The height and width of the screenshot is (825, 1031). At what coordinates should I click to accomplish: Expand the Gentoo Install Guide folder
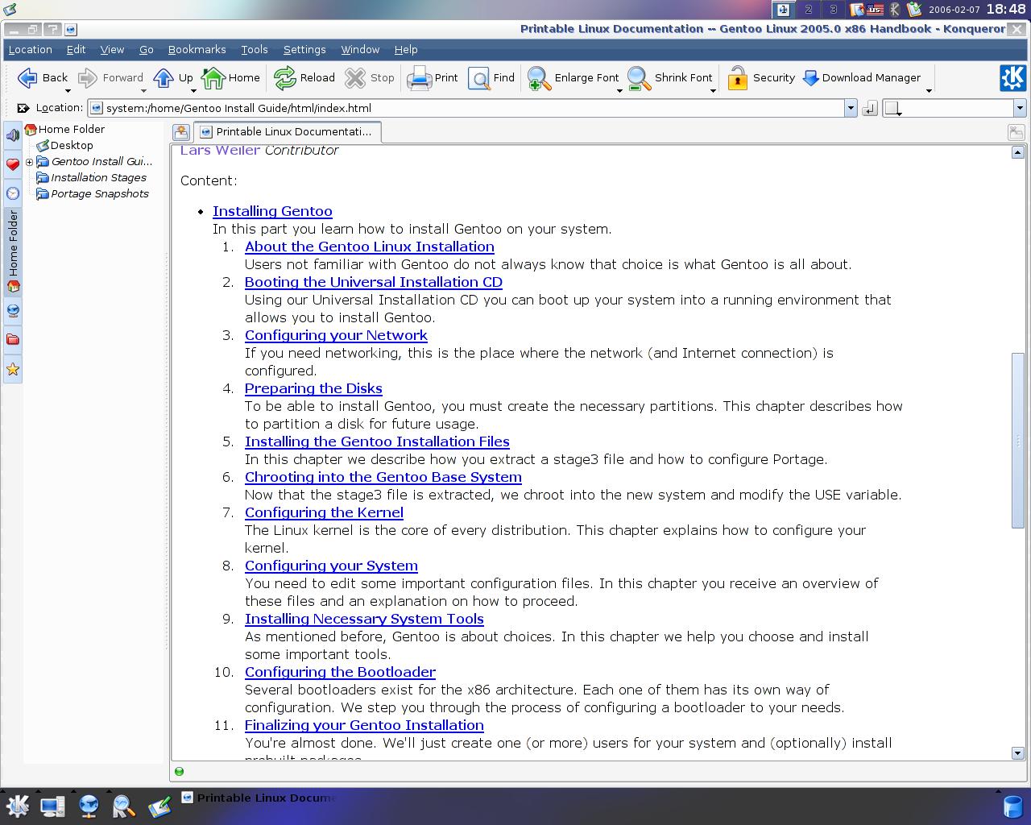click(x=30, y=162)
